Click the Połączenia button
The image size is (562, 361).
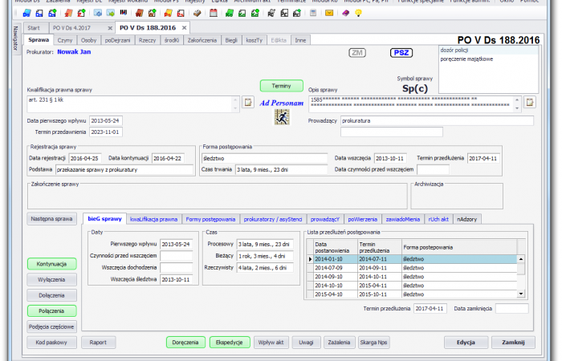pyautogui.click(x=51, y=311)
